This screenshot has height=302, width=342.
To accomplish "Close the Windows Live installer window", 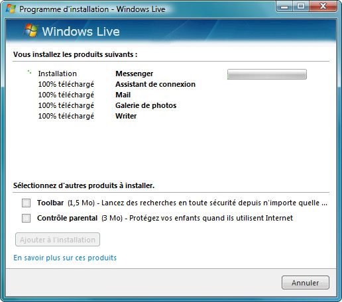I will tap(323, 7).
